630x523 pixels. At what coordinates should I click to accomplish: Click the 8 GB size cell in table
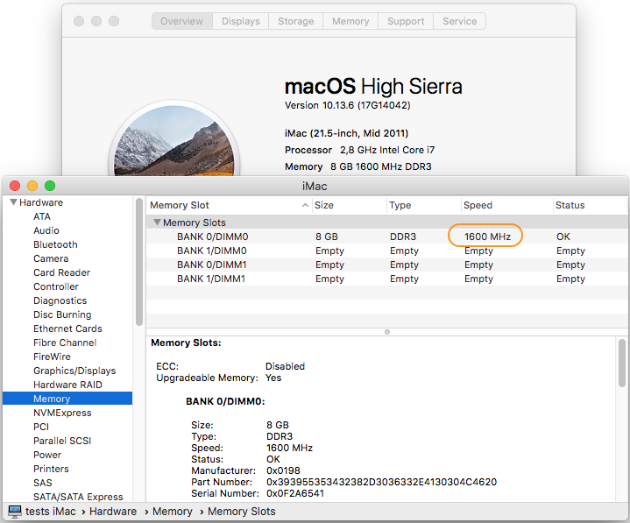327,237
